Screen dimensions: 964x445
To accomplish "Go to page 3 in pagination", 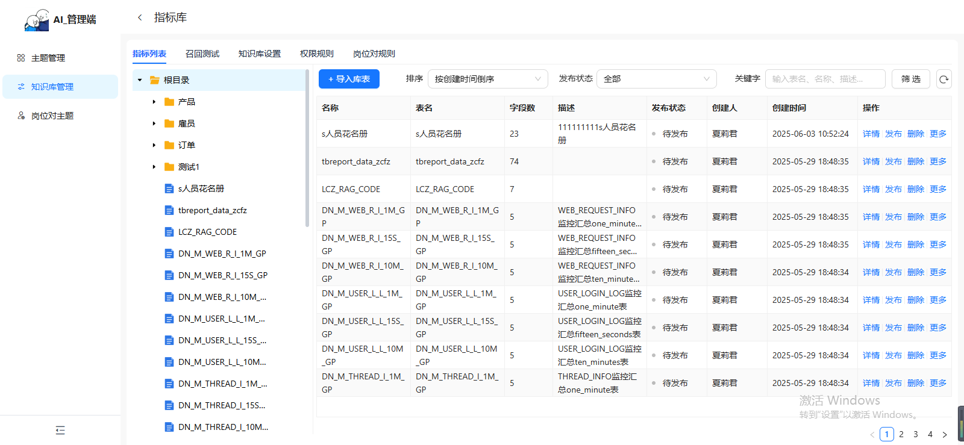I will (915, 434).
